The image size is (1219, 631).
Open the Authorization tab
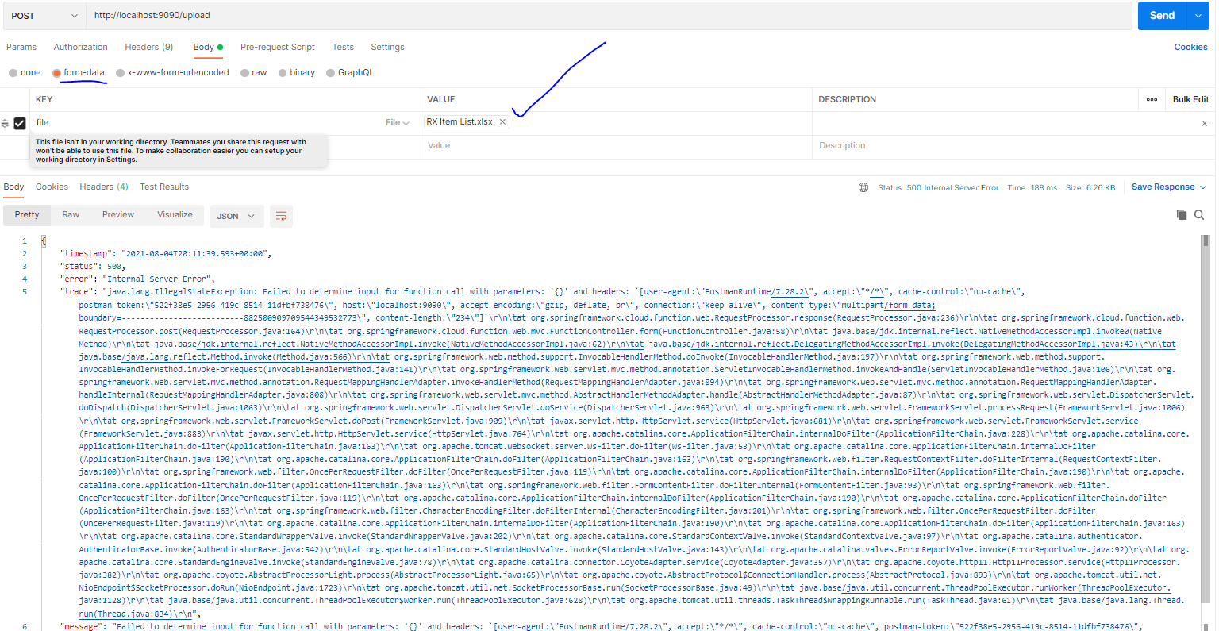(x=81, y=47)
